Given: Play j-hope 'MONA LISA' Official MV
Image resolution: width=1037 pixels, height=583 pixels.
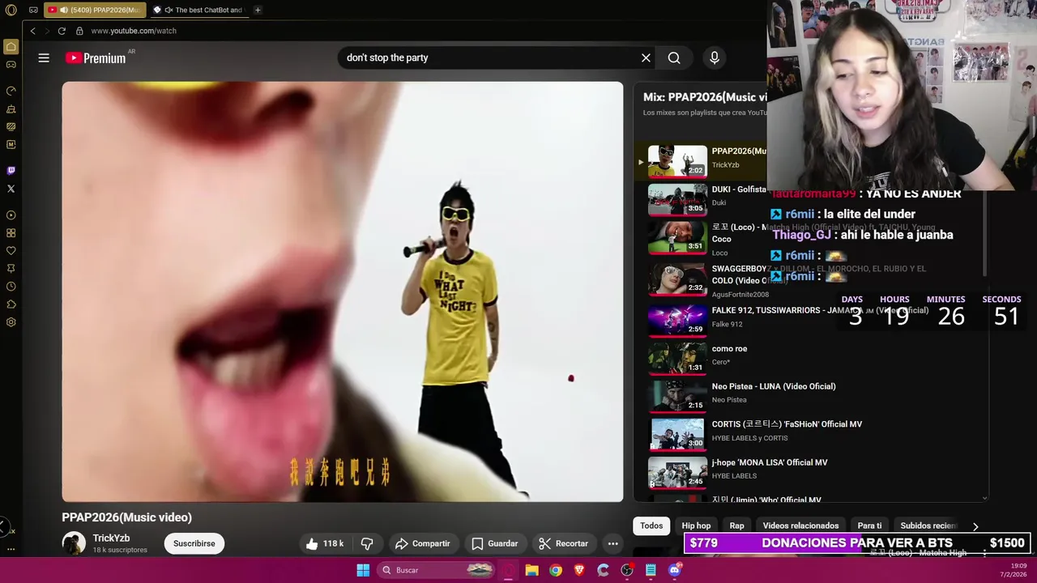Looking at the screenshot, I should (677, 471).
